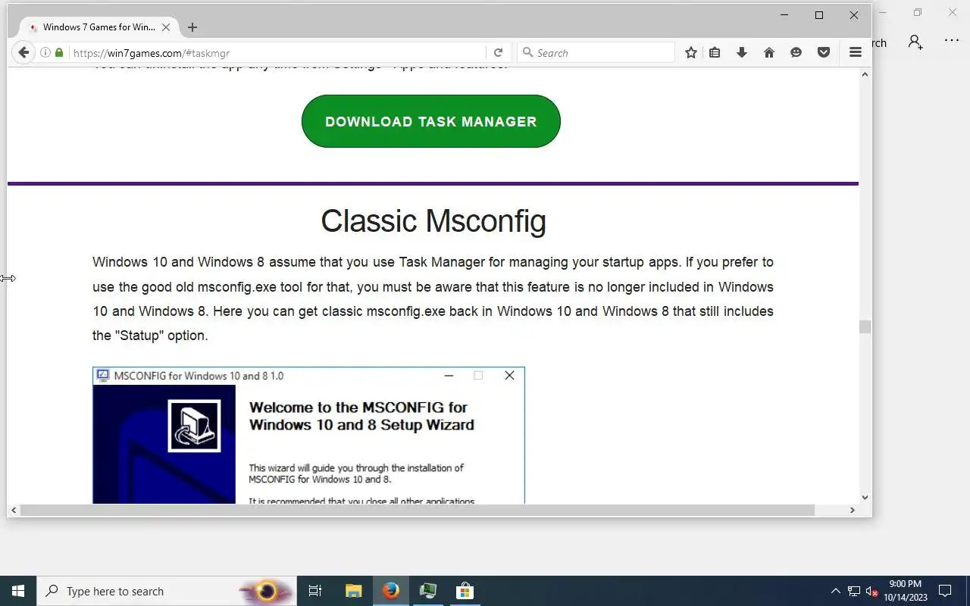
Task: Click the muted volume tray icon
Action: point(872,591)
